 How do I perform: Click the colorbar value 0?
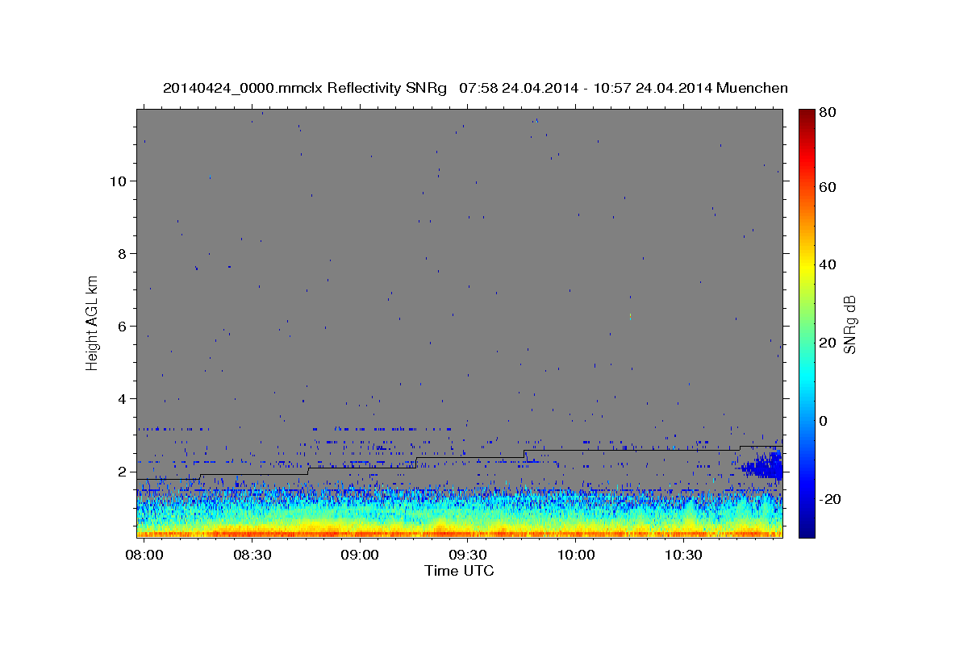tap(824, 421)
